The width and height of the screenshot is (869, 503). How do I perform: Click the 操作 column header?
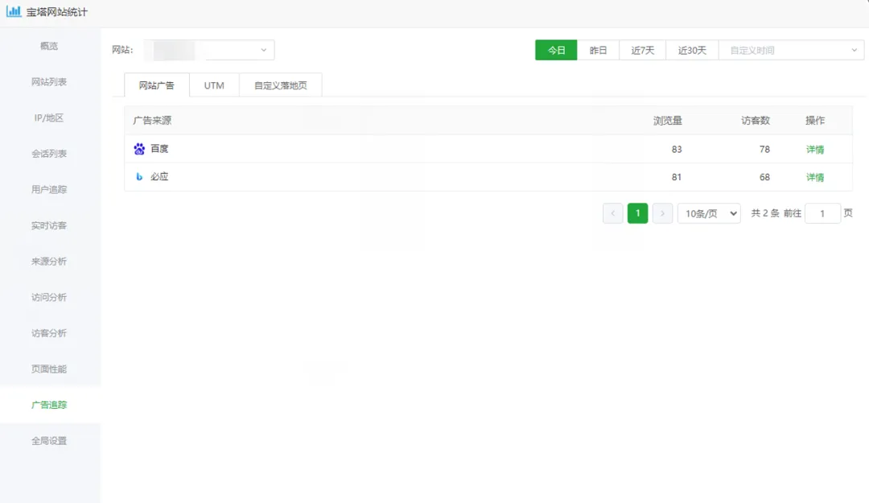pos(814,121)
